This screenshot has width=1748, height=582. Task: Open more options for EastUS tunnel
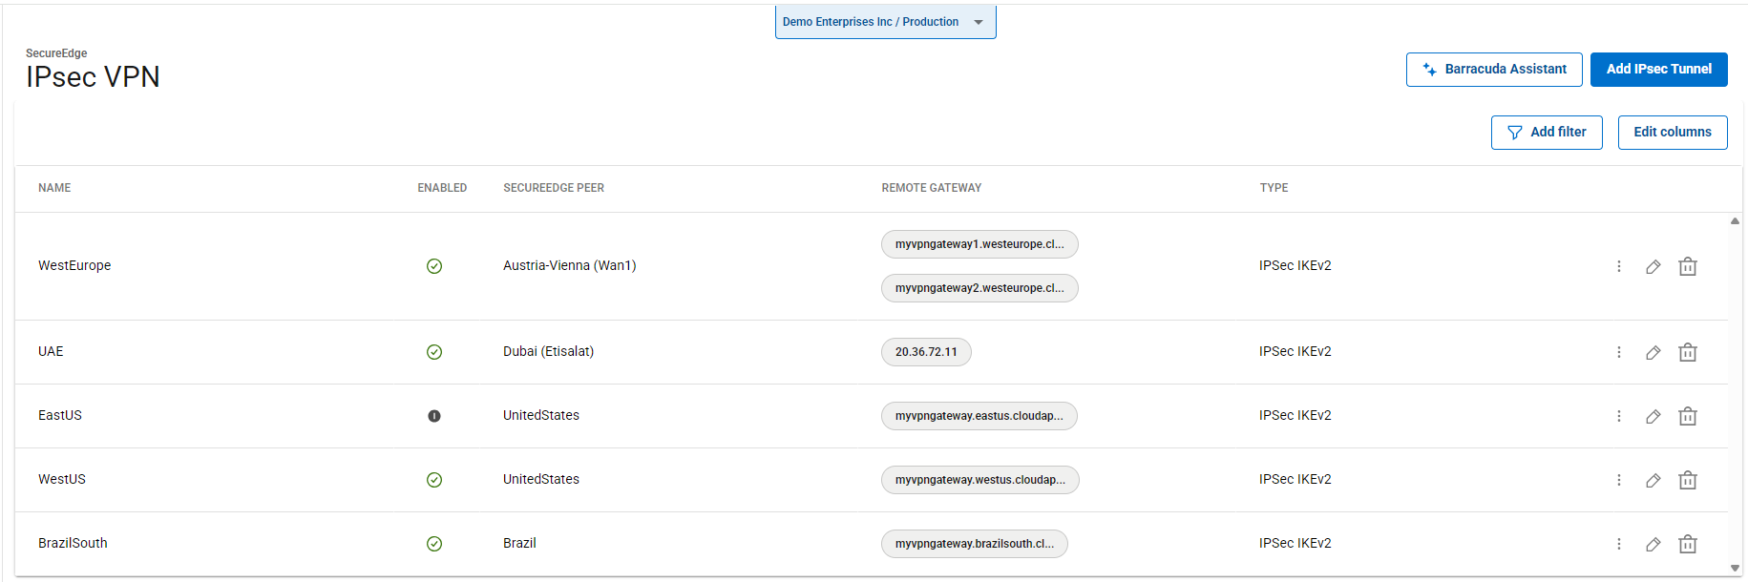1618,416
